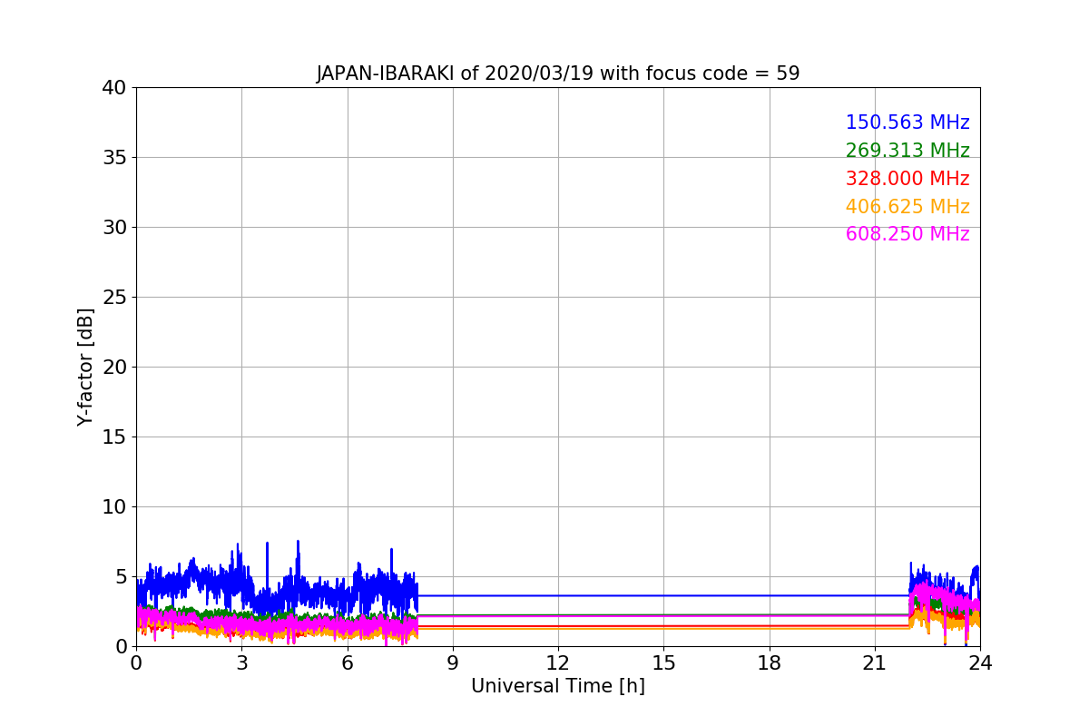The width and height of the screenshot is (1089, 726).
Task: Select the 328.000 MHz legend label
Action: point(907,179)
